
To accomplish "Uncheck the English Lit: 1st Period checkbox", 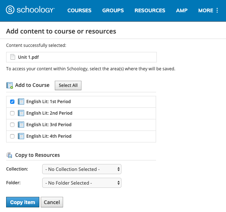I will [x=12, y=102].
